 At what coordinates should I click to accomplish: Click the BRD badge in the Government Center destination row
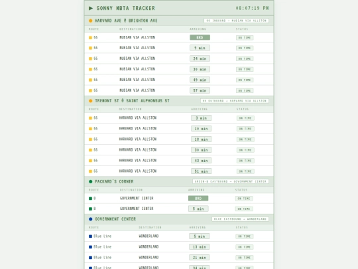click(198, 199)
